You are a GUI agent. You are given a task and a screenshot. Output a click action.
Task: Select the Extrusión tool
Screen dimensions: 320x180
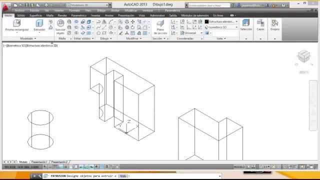(39, 25)
